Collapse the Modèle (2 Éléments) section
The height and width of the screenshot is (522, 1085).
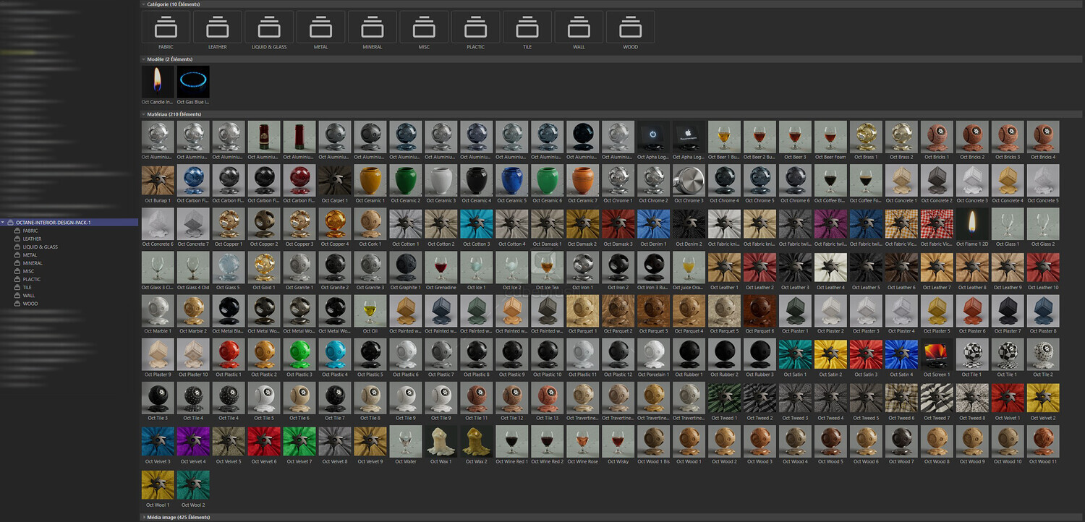click(143, 59)
